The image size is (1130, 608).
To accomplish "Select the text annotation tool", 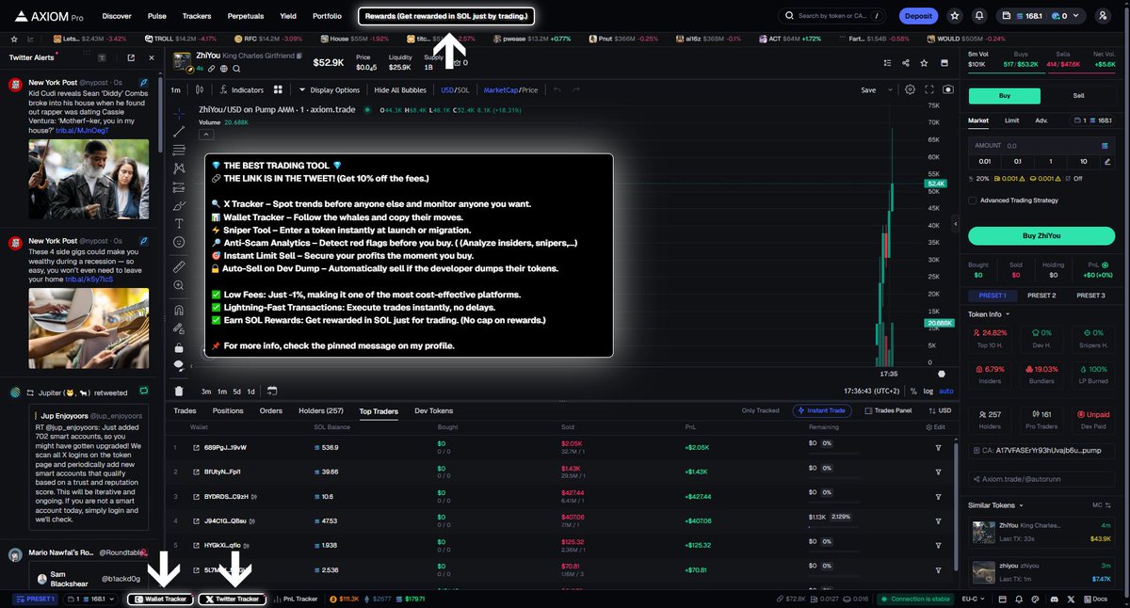I will (x=179, y=223).
